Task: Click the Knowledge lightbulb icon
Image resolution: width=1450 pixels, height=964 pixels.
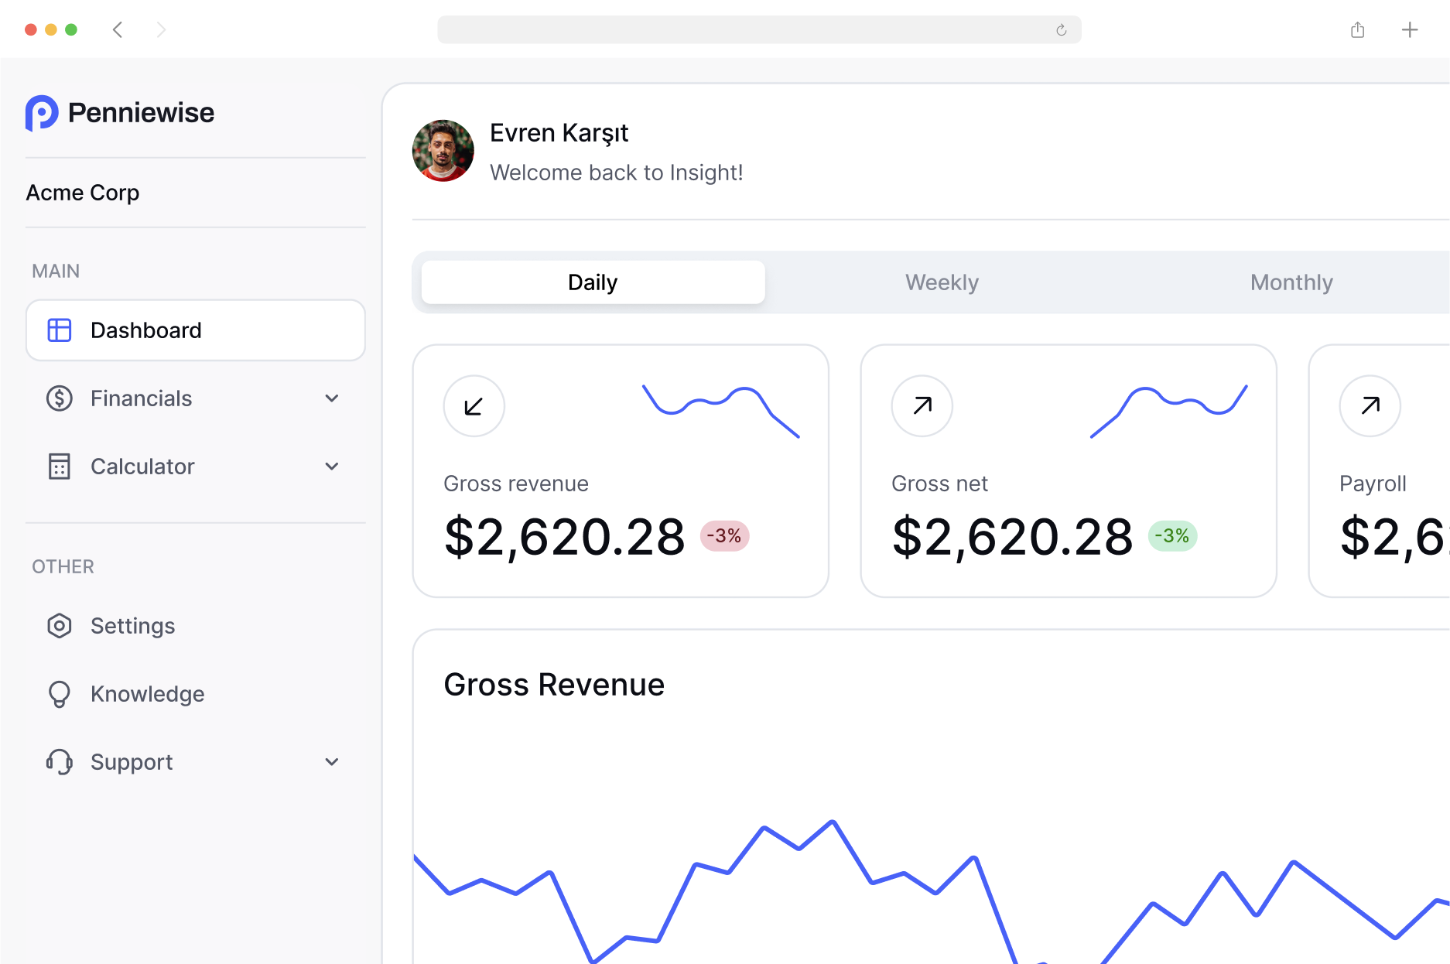Action: point(60,694)
